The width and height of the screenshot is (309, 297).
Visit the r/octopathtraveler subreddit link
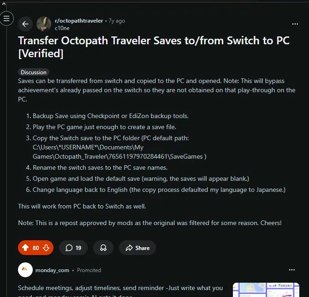pos(79,21)
